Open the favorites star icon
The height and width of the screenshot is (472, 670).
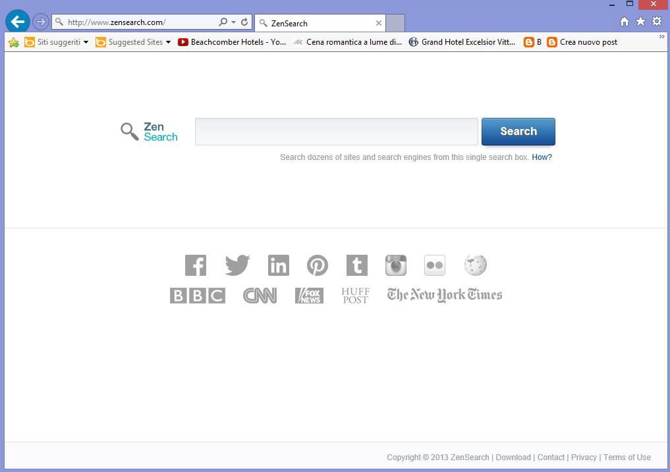[x=640, y=21]
